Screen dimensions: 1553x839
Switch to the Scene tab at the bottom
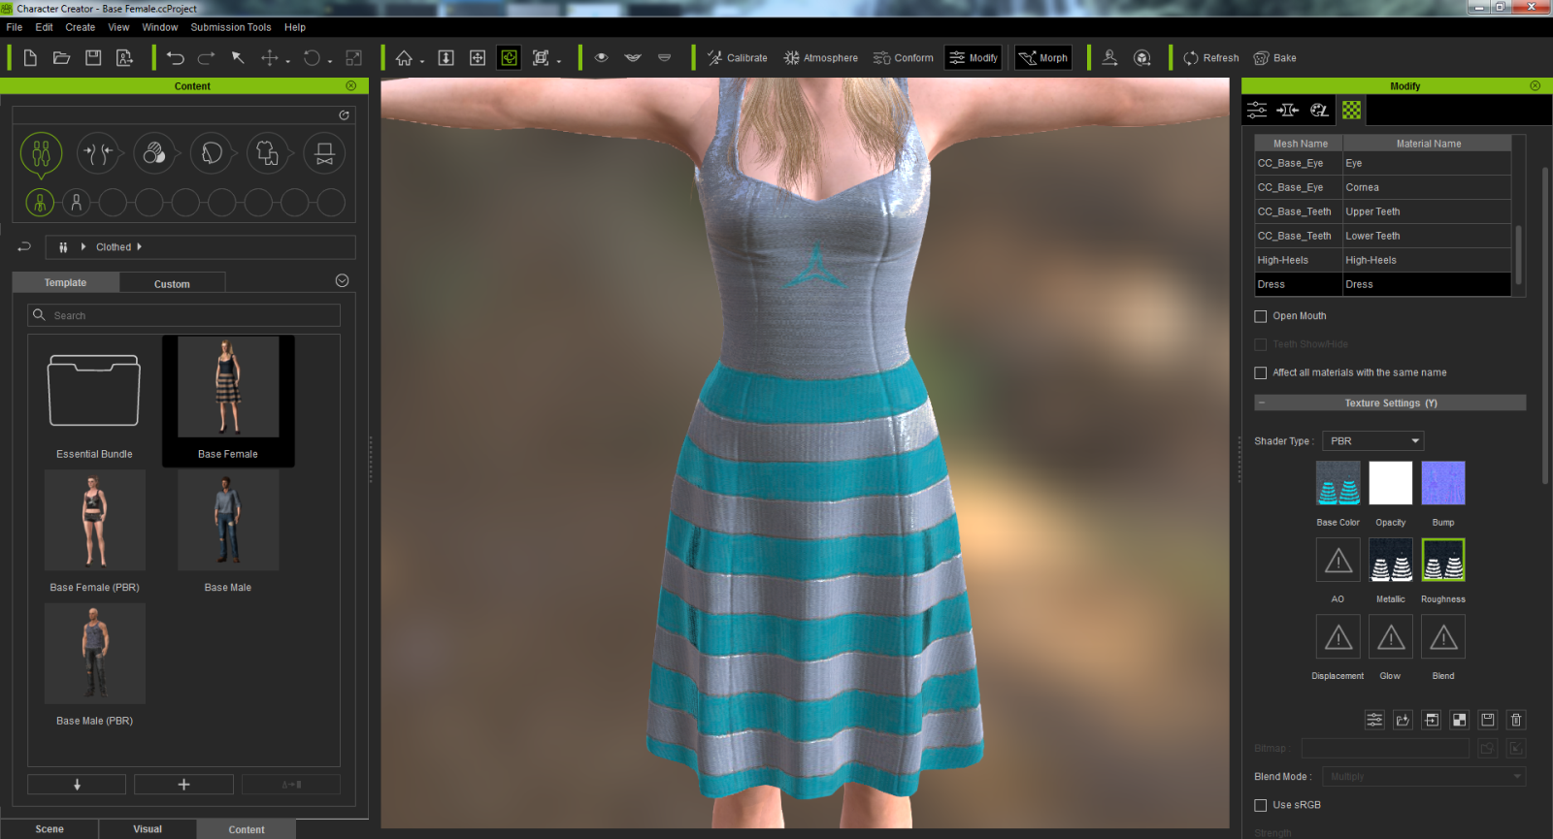[x=50, y=829]
